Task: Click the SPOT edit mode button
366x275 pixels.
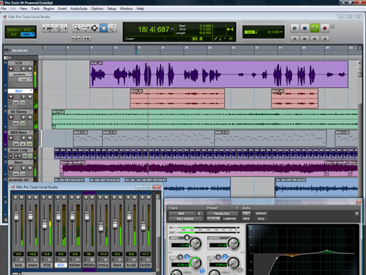Action: coord(28,30)
